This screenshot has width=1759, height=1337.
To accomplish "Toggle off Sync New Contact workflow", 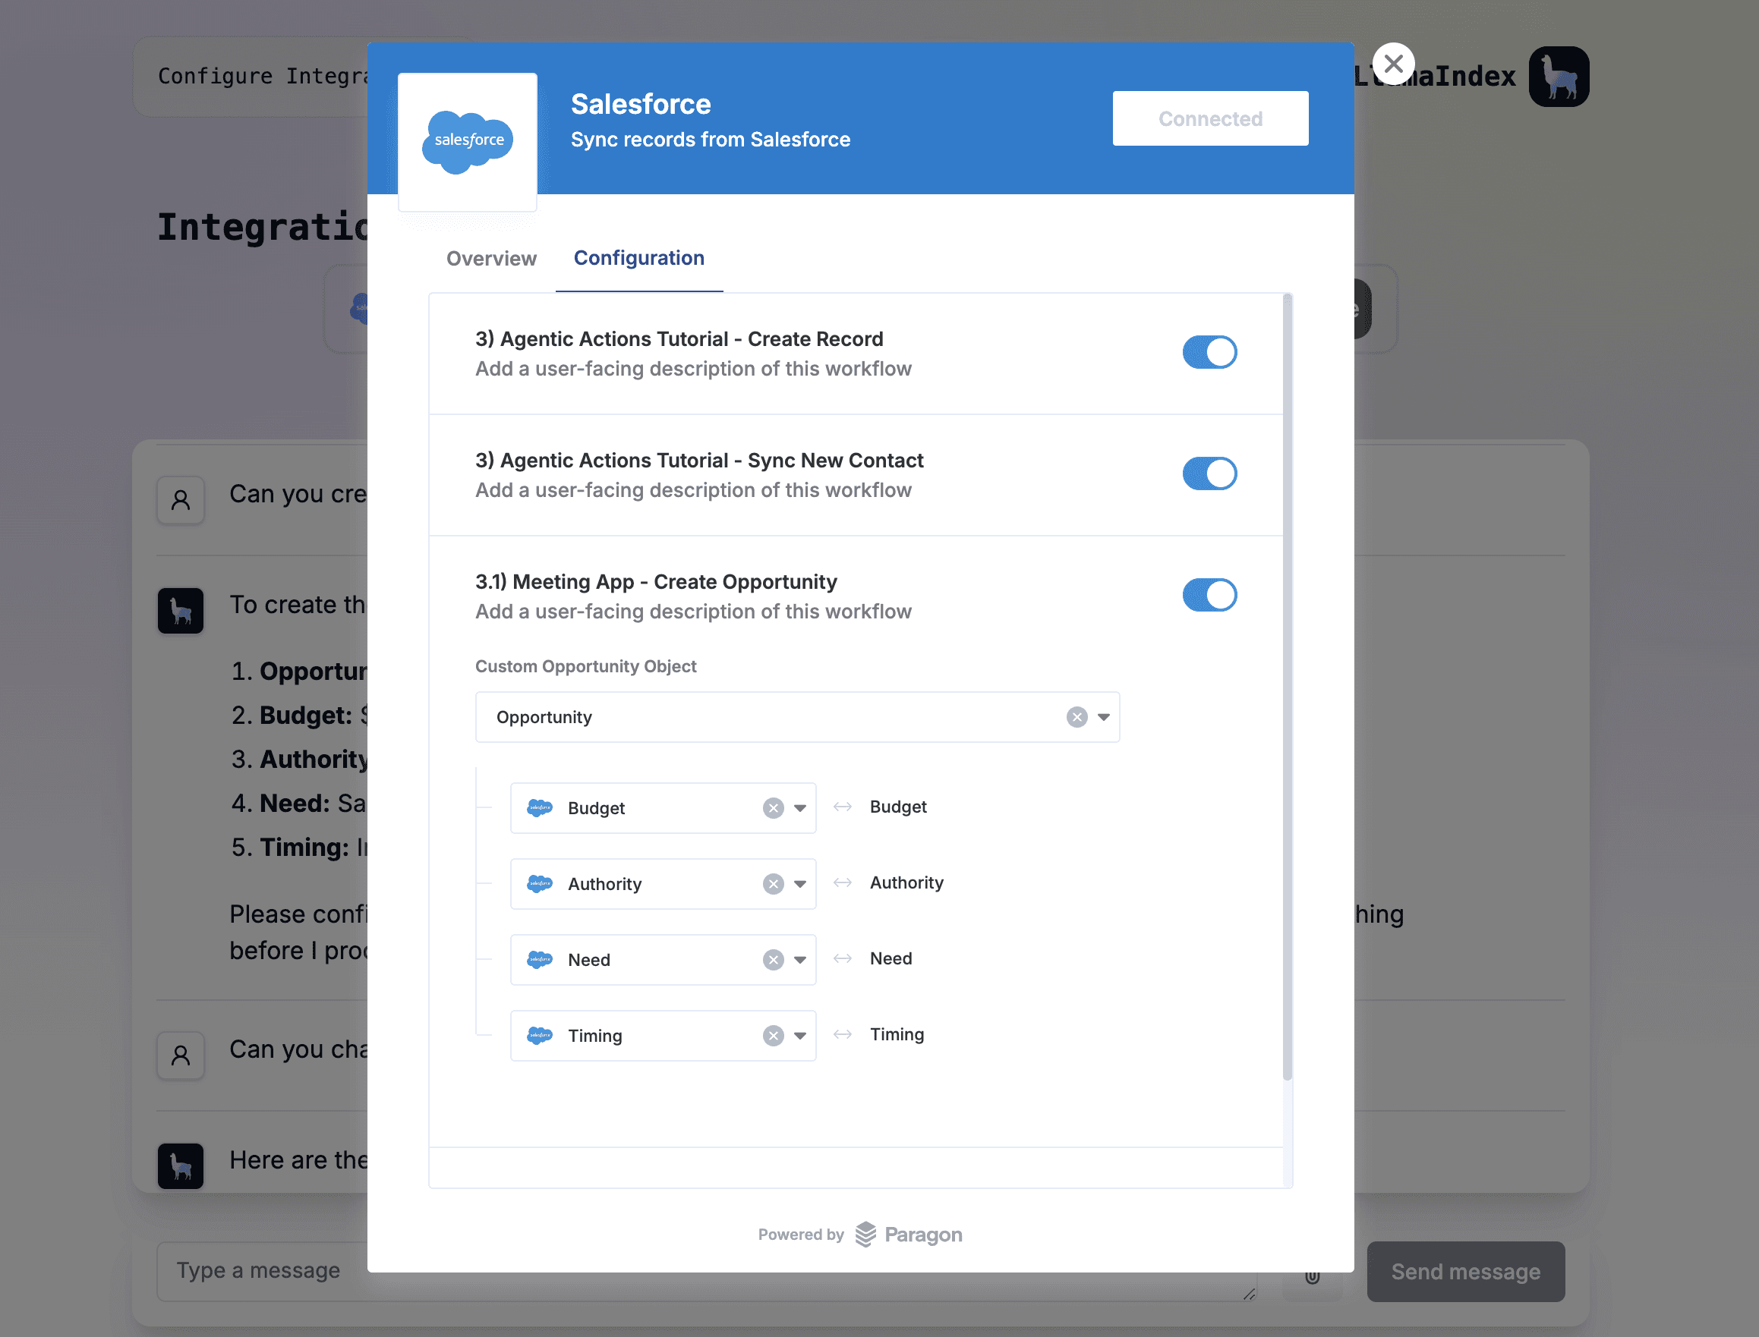I will pyautogui.click(x=1209, y=473).
